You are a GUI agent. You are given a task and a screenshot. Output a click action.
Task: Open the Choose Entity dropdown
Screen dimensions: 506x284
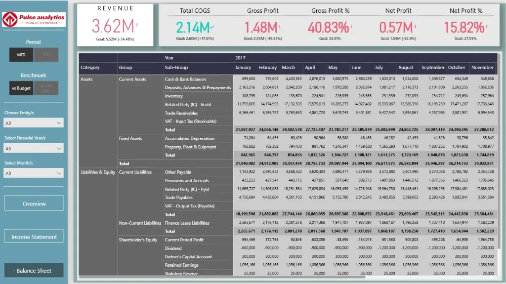[34, 123]
